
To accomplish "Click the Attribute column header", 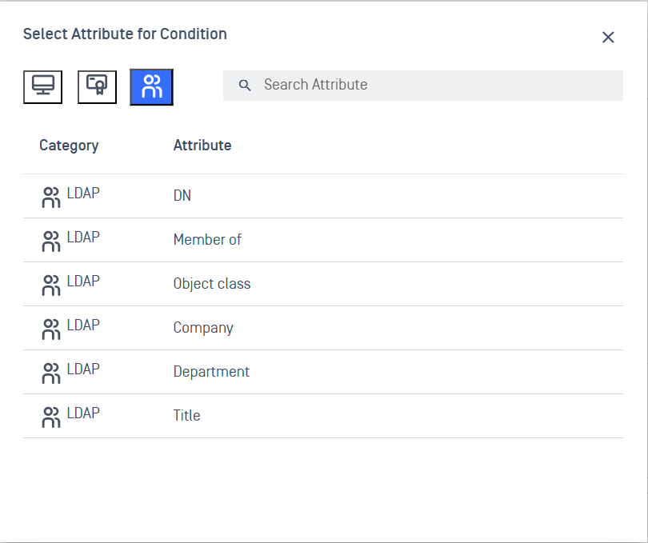I will pyautogui.click(x=202, y=146).
